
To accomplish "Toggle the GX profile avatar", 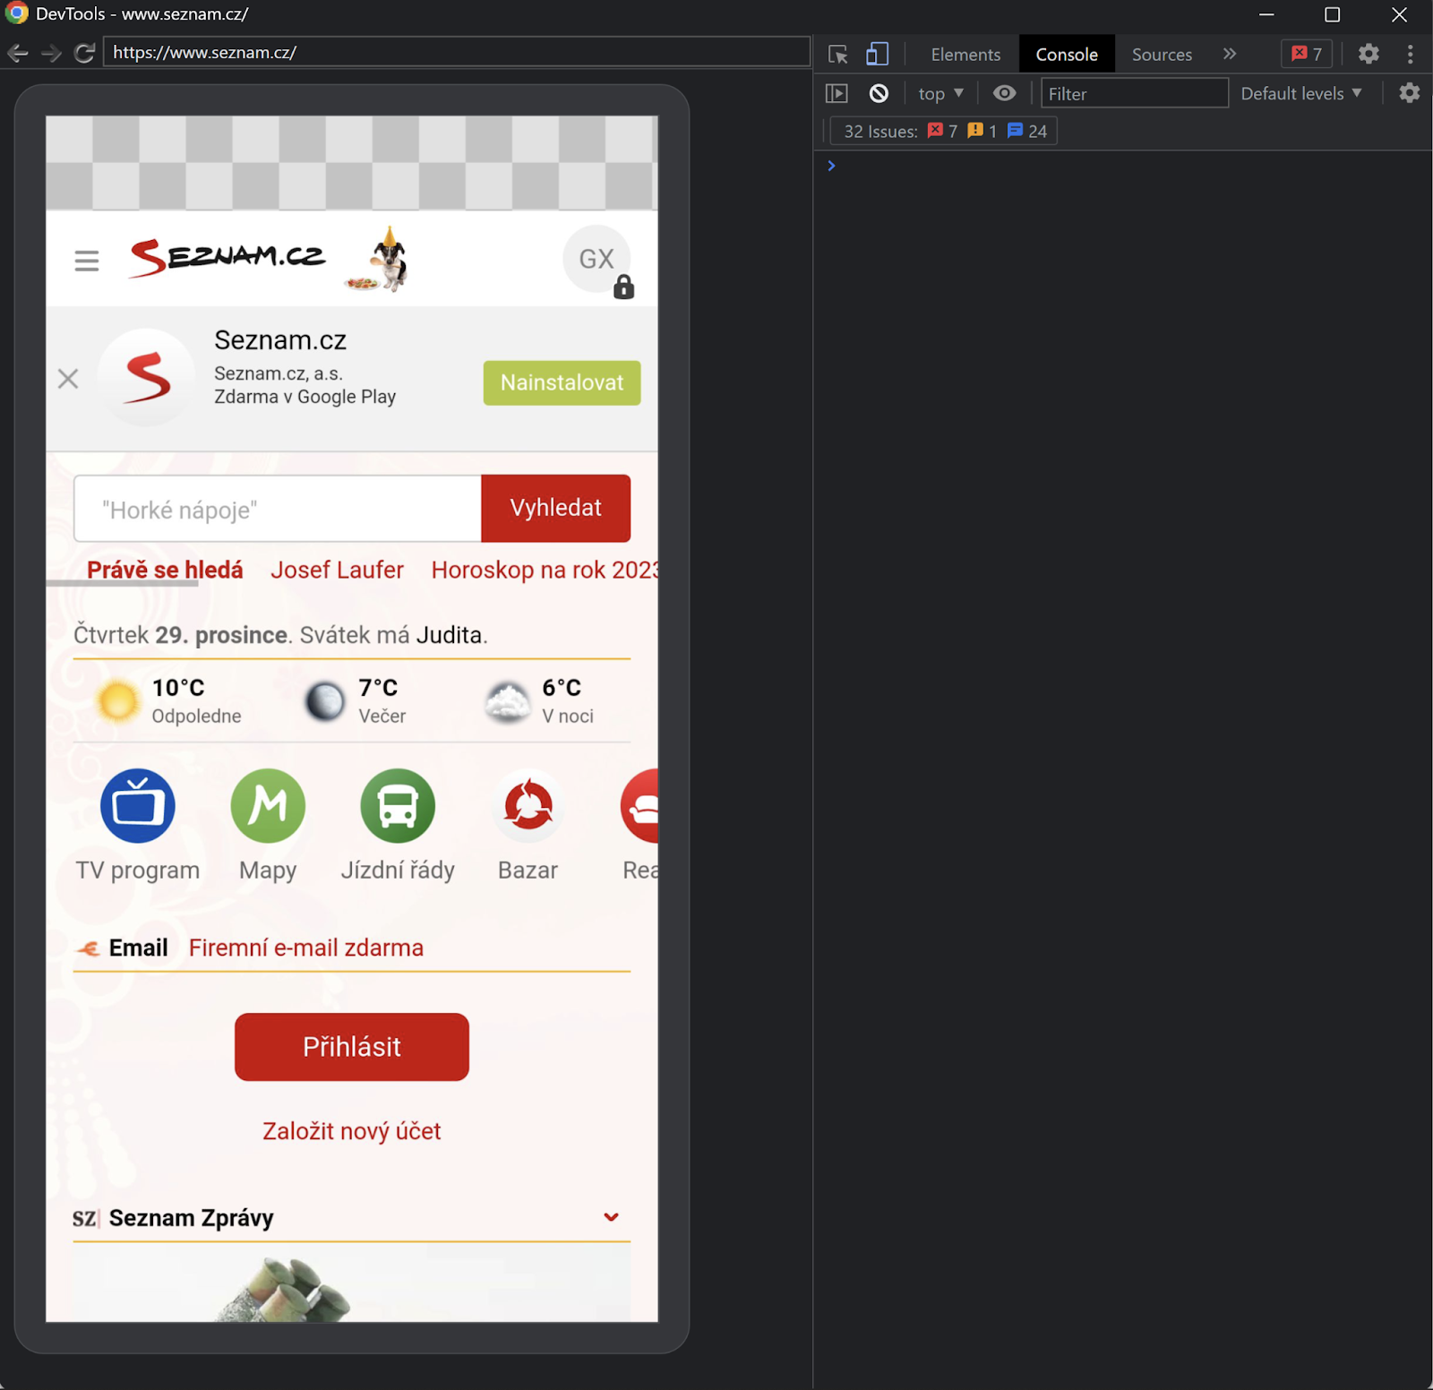I will click(x=596, y=259).
